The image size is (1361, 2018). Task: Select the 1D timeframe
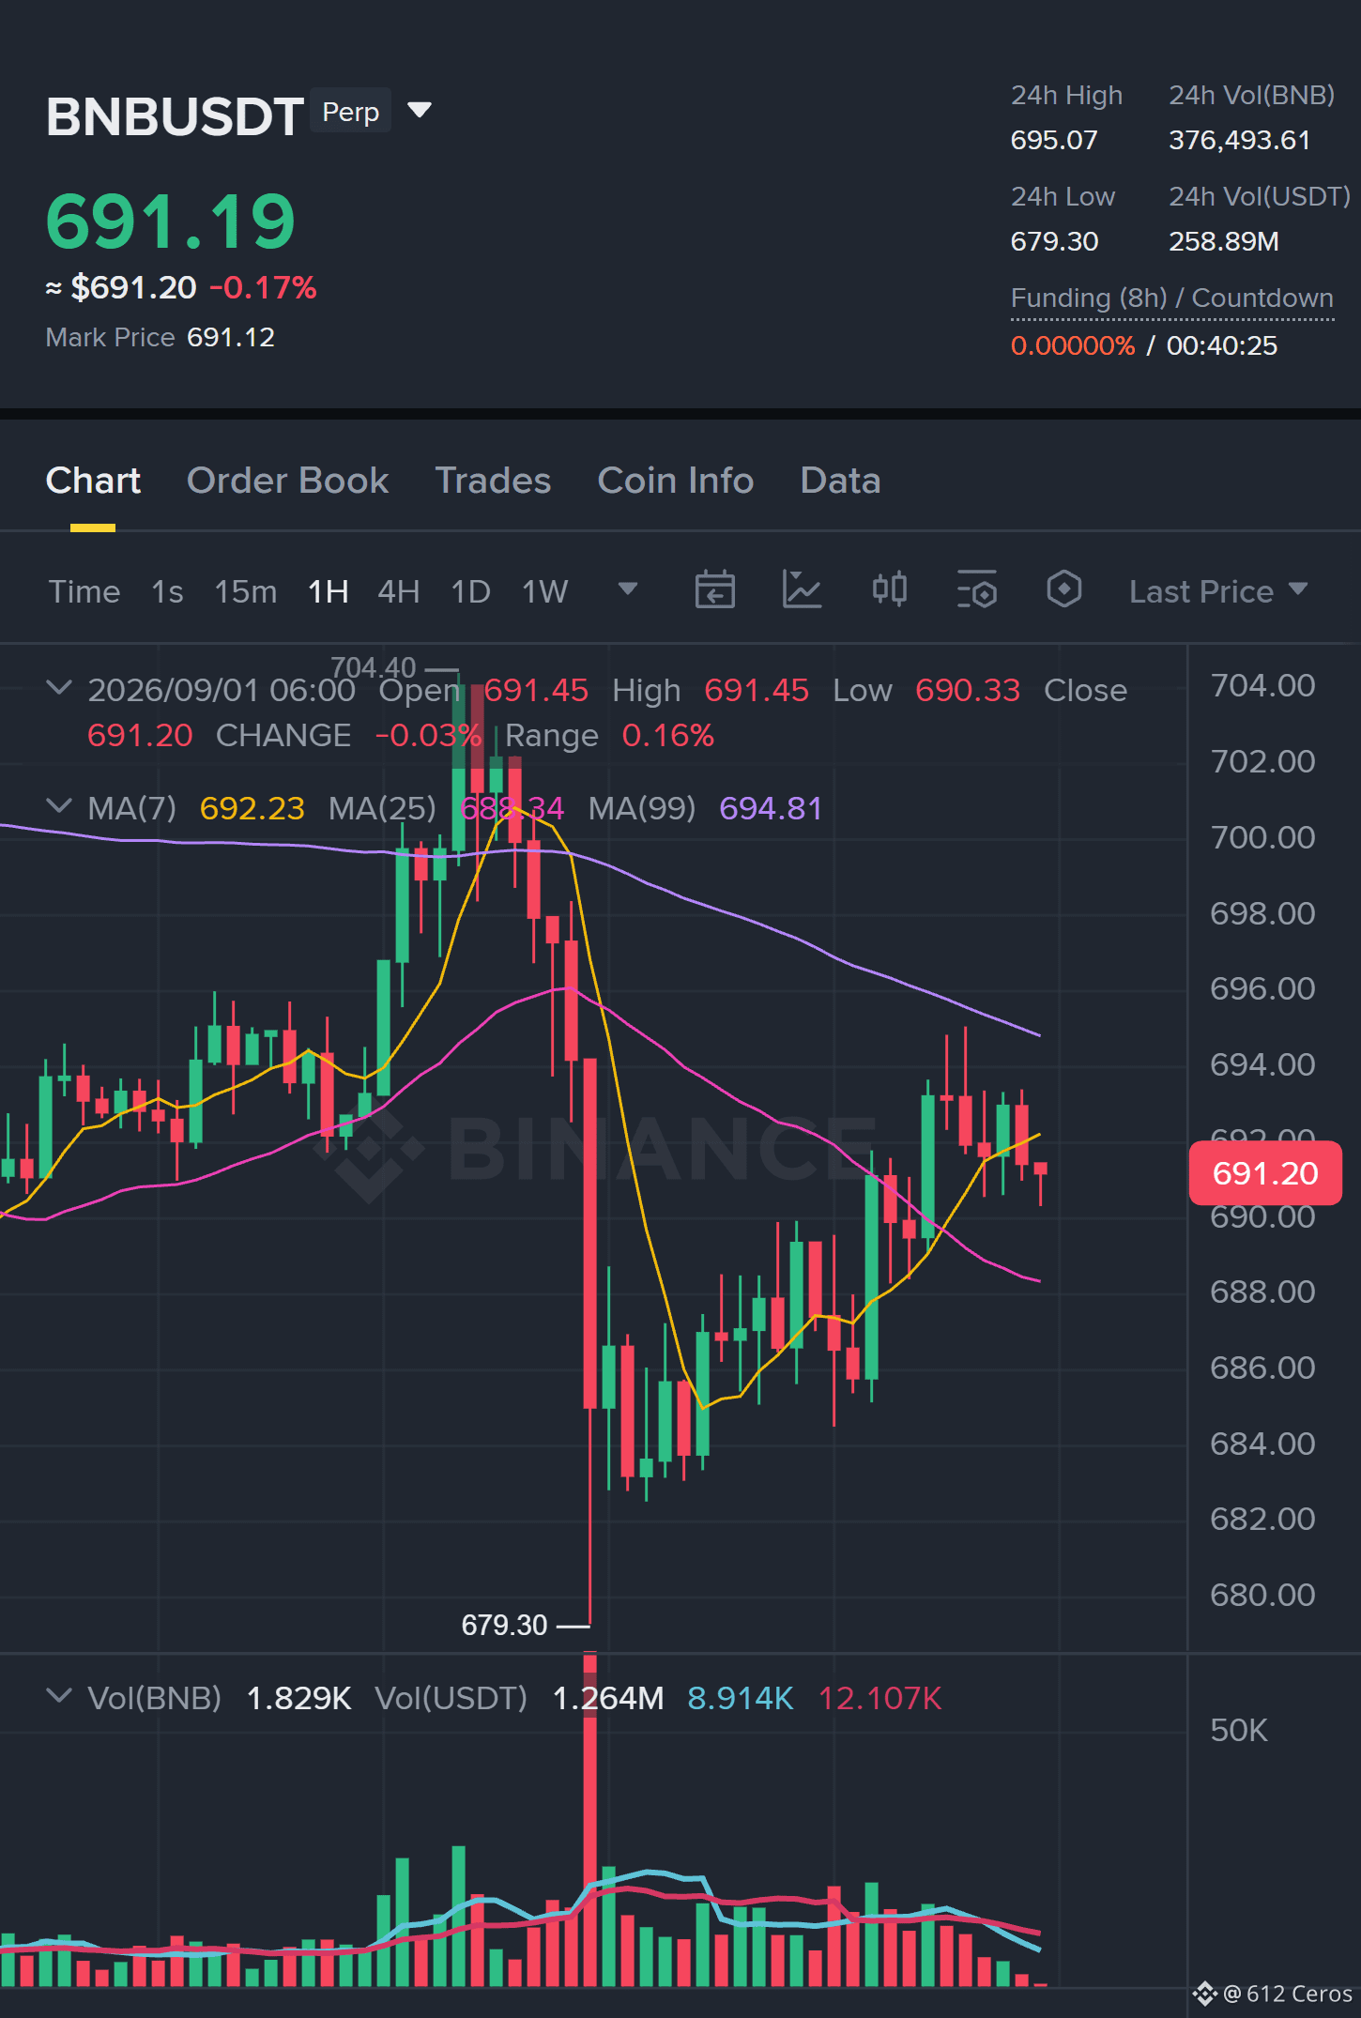470,591
